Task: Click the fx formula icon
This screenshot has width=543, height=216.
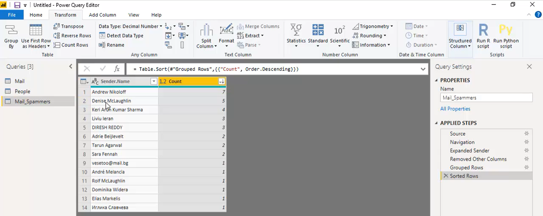Action: coord(117,69)
